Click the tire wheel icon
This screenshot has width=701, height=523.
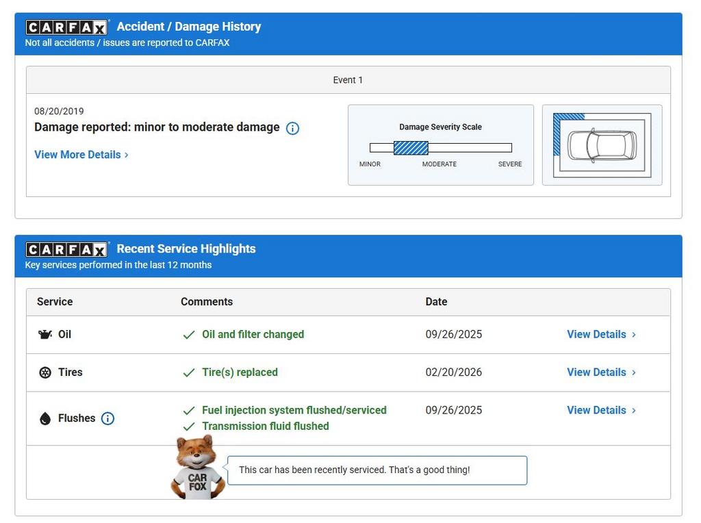point(45,372)
